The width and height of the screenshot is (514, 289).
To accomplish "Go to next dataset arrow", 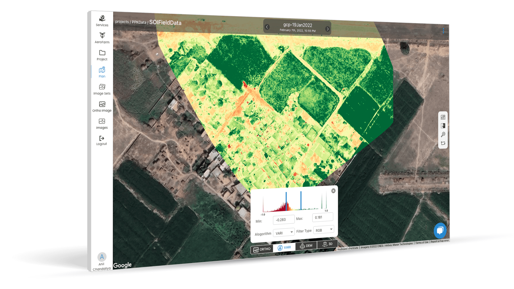I will pos(327,29).
